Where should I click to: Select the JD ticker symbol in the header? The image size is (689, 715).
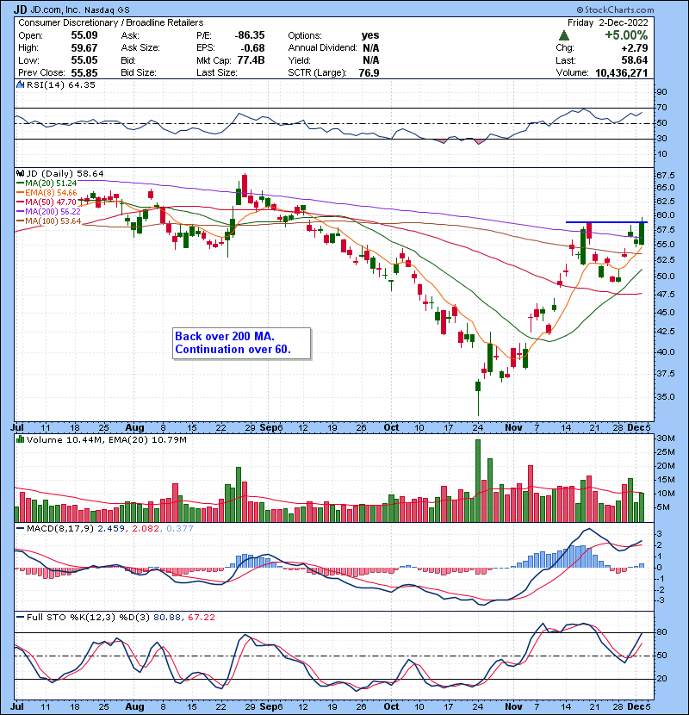20,9
